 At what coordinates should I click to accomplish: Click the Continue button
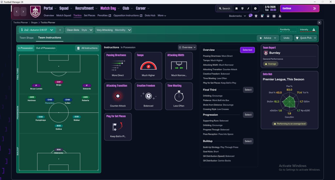(300, 8)
